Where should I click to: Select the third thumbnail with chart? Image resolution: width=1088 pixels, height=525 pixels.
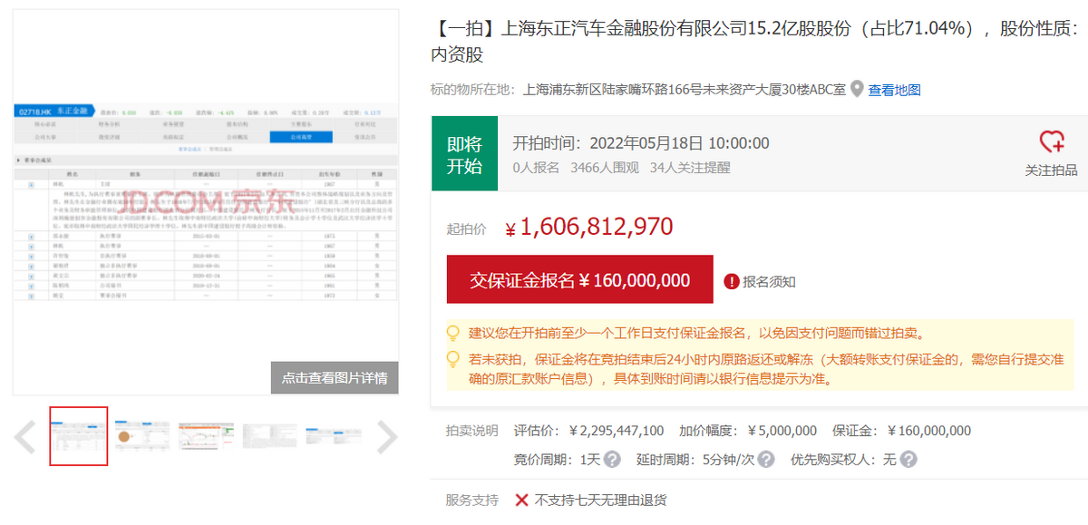(x=206, y=436)
